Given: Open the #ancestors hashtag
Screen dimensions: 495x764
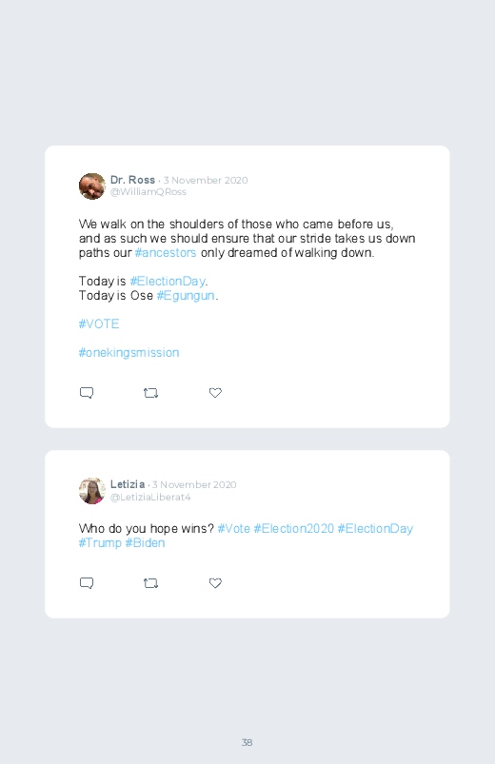Looking at the screenshot, I should (166, 253).
